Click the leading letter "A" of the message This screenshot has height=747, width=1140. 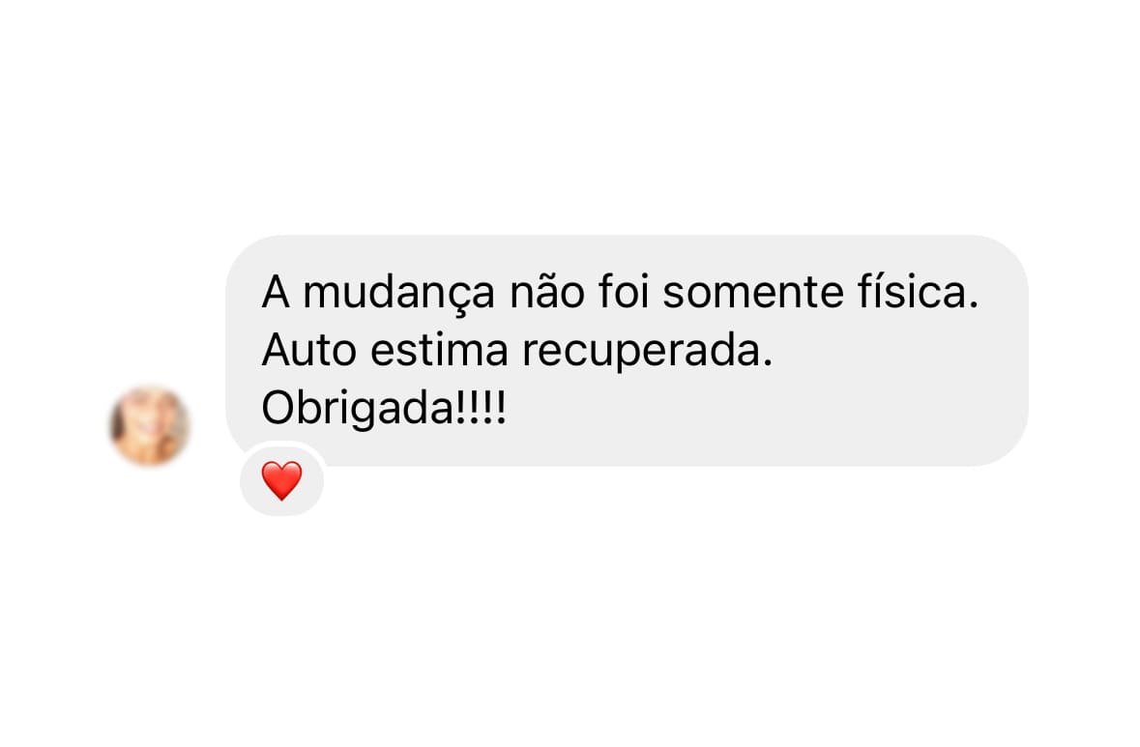276,292
